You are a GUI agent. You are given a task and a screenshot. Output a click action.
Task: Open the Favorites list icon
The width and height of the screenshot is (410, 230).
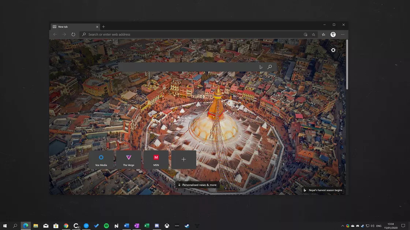pyautogui.click(x=324, y=34)
